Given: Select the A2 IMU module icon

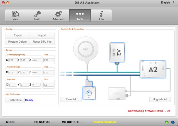Looking at the screenshot, I should click(x=117, y=52).
